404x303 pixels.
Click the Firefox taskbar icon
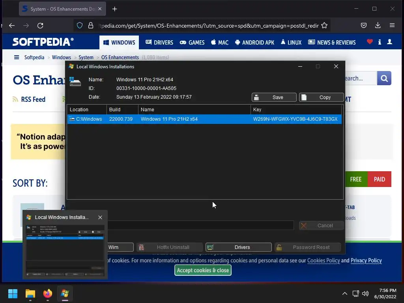(x=48, y=294)
